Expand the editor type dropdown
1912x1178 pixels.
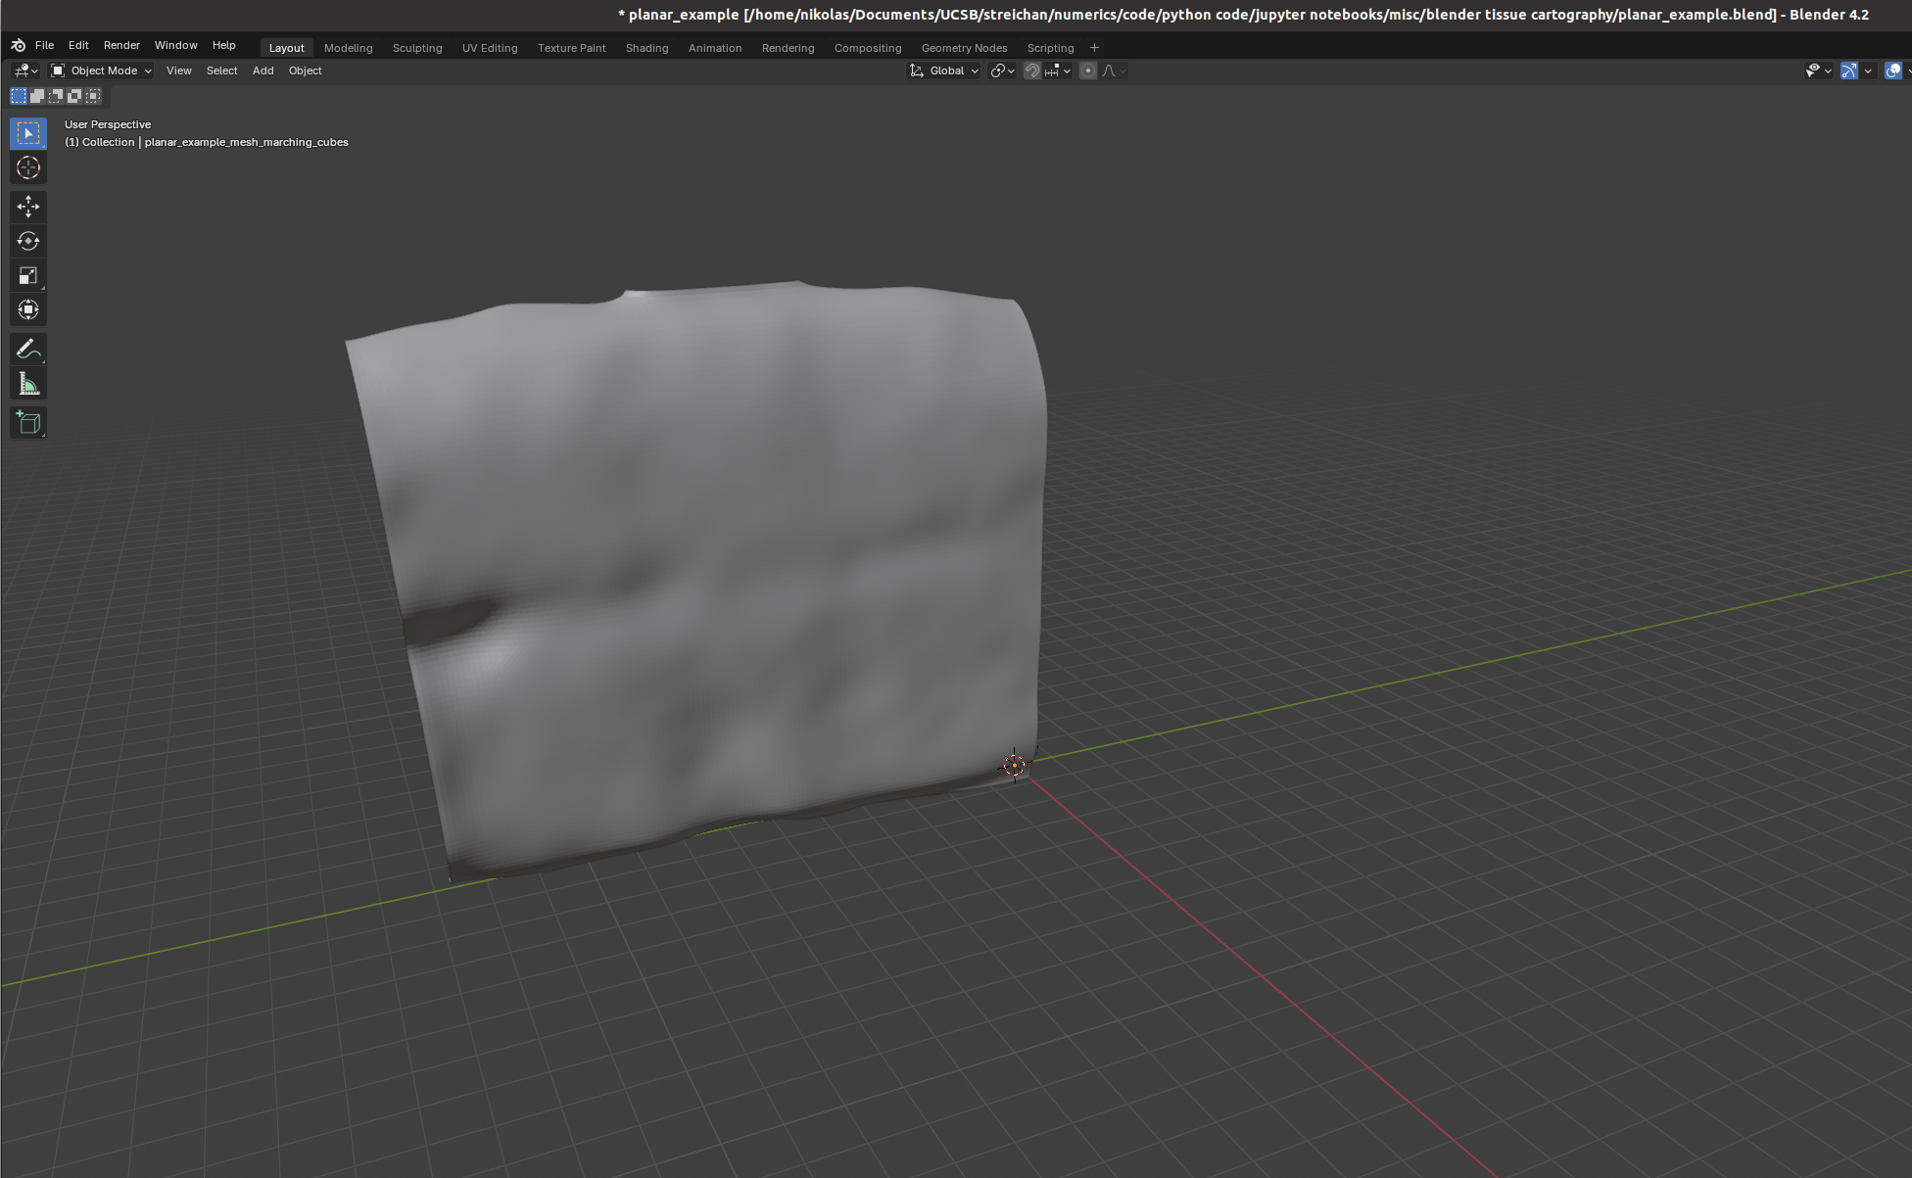click(25, 71)
